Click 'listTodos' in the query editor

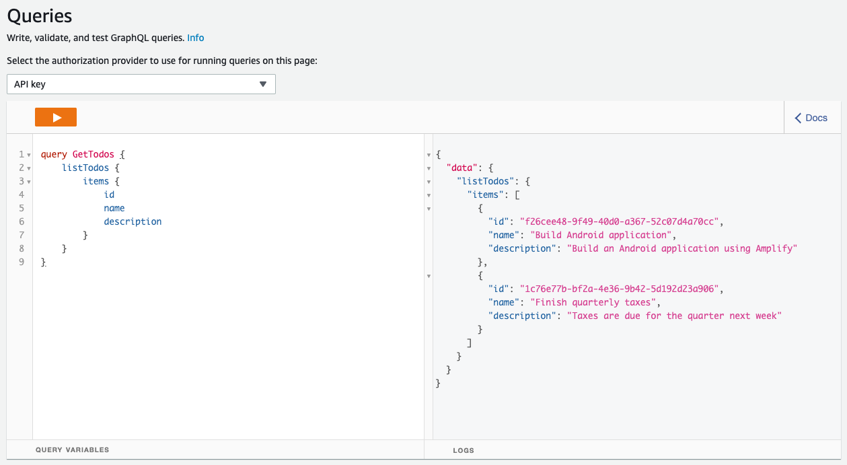point(85,168)
